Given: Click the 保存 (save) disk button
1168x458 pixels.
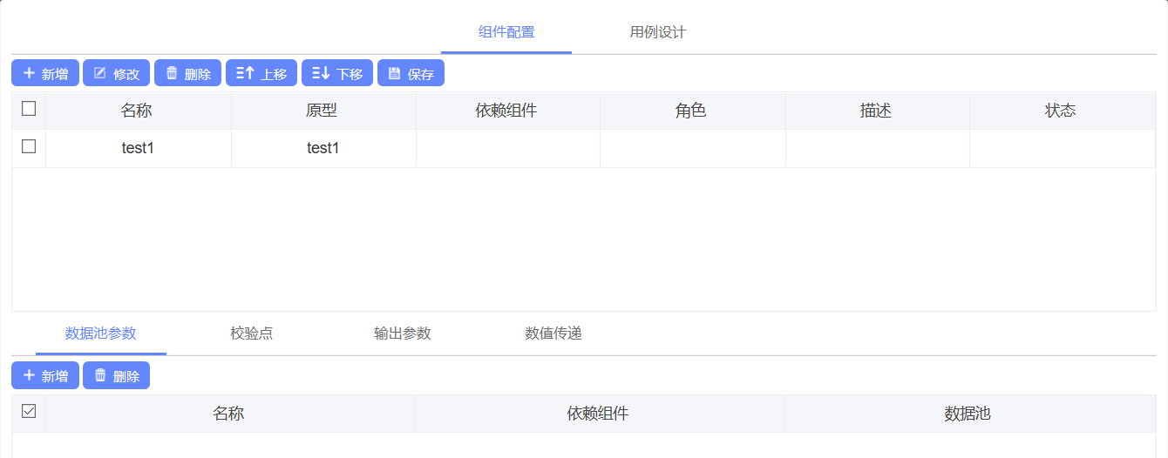Looking at the screenshot, I should (x=411, y=73).
